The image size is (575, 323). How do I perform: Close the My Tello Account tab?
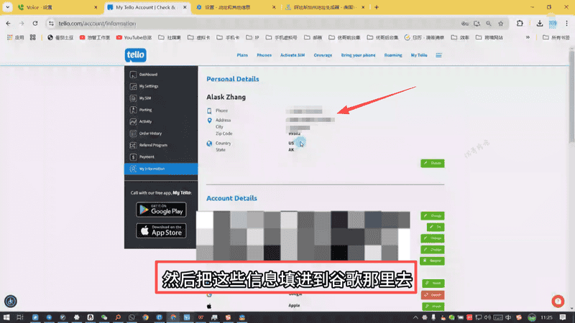tap(185, 7)
